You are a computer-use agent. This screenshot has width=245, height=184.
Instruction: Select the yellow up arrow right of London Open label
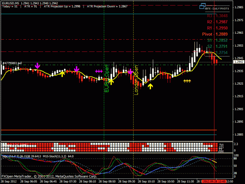coord(150,86)
